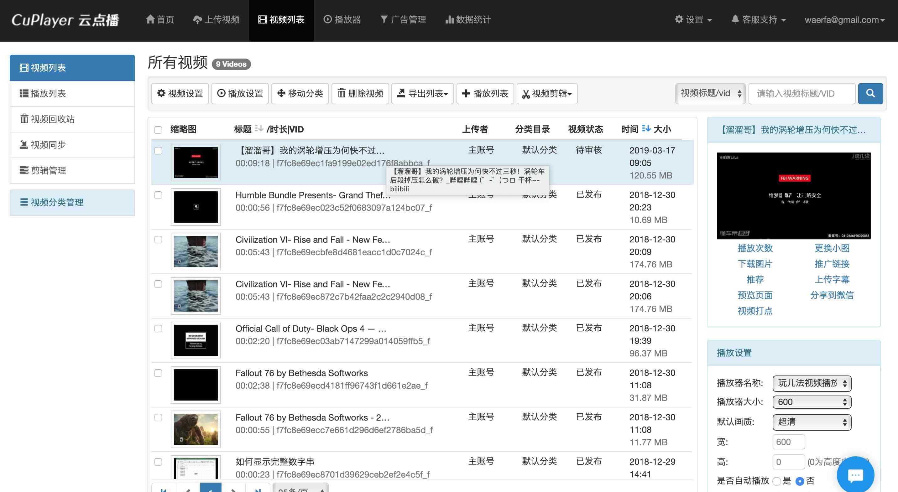Check the 溜溜哥 video row checkbox
The image size is (898, 492).
coord(158,151)
